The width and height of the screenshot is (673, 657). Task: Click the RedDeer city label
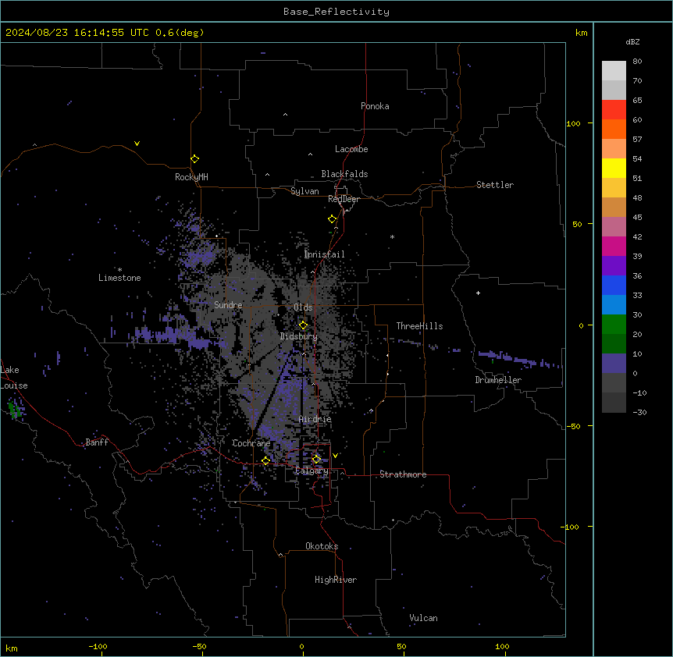tap(344, 199)
